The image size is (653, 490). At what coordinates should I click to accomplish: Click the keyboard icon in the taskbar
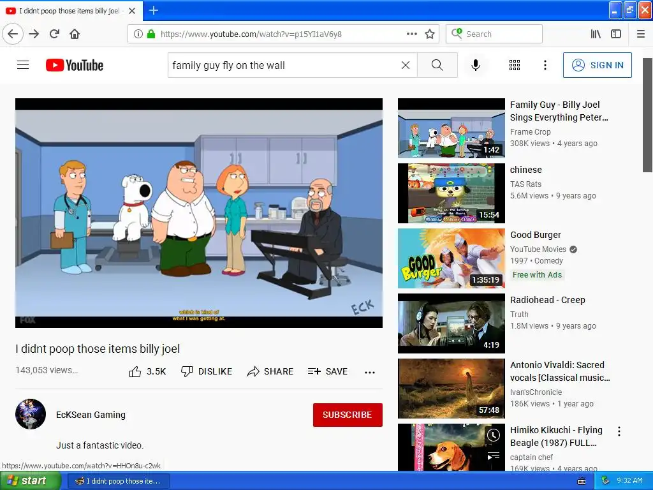(x=582, y=481)
